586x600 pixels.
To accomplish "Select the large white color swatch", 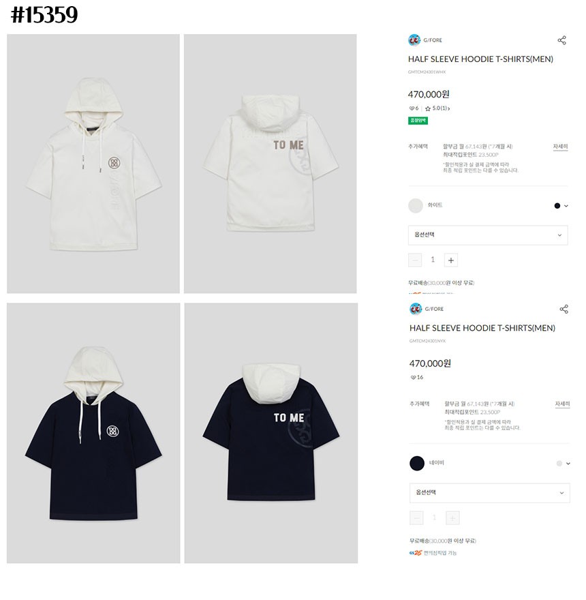I will pyautogui.click(x=416, y=206).
